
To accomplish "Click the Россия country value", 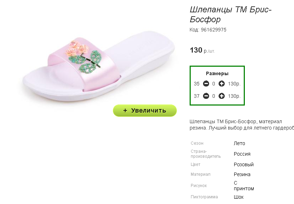I will tap(242, 154).
